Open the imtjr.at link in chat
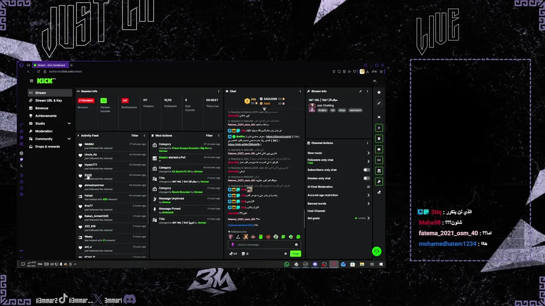The height and width of the screenshot is (306, 545). 244,144
